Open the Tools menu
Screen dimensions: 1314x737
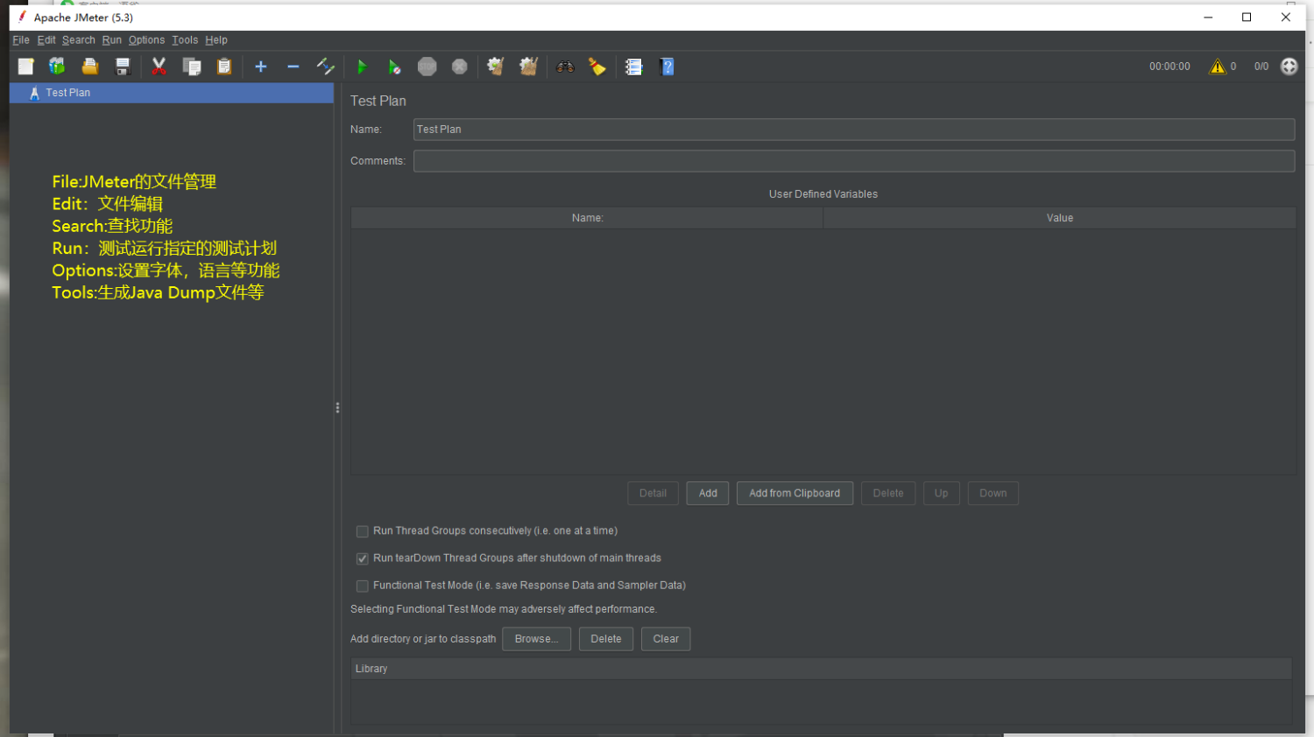(185, 40)
